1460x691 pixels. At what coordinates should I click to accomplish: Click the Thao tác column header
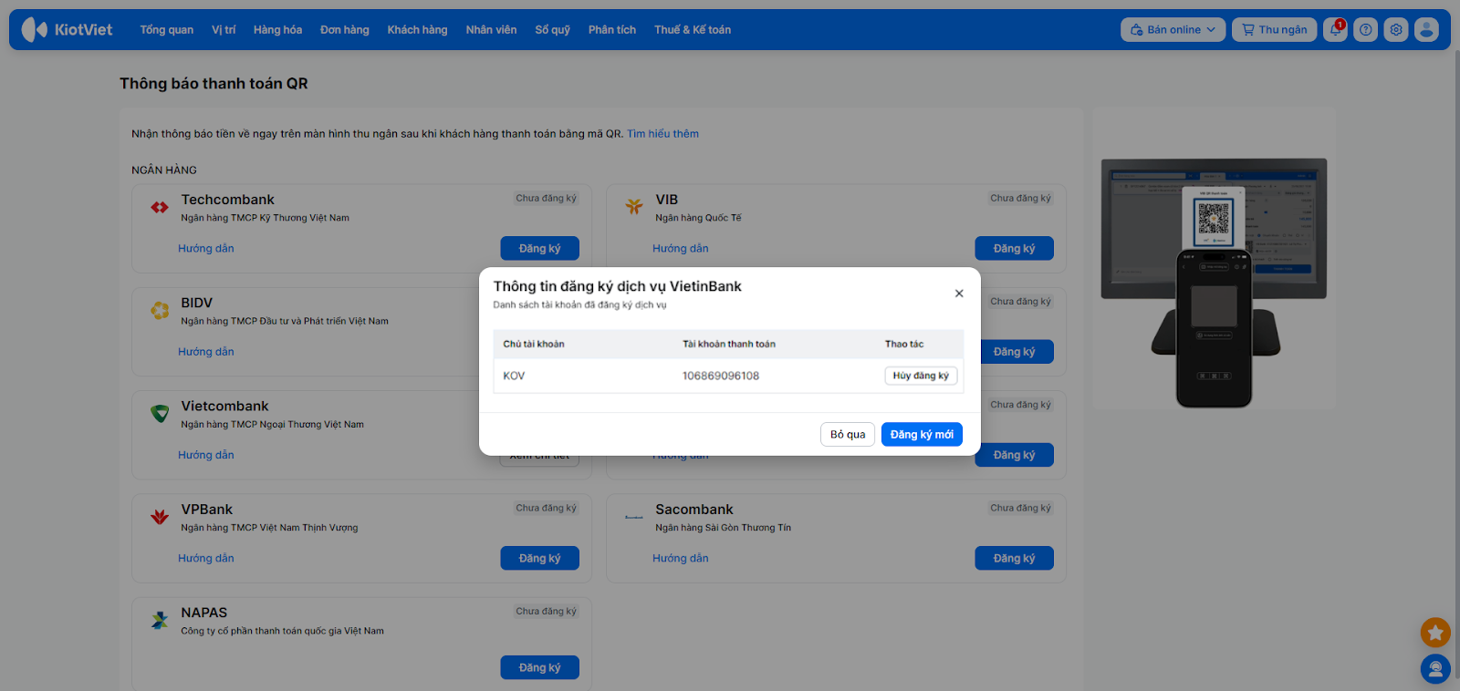(904, 344)
